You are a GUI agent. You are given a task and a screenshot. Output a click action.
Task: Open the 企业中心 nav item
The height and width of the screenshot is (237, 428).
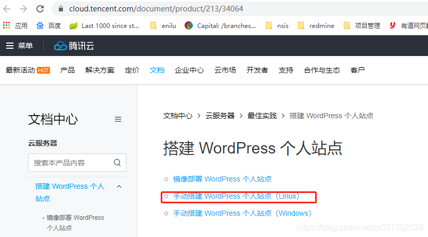pyautogui.click(x=189, y=70)
